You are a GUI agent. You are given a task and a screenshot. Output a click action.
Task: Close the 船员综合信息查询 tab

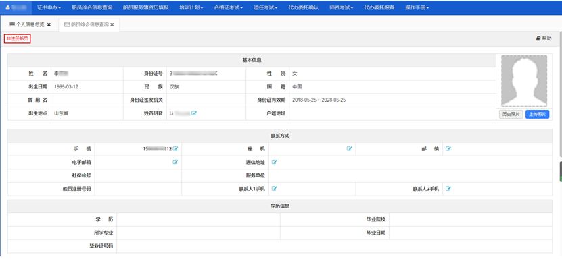[x=112, y=25]
